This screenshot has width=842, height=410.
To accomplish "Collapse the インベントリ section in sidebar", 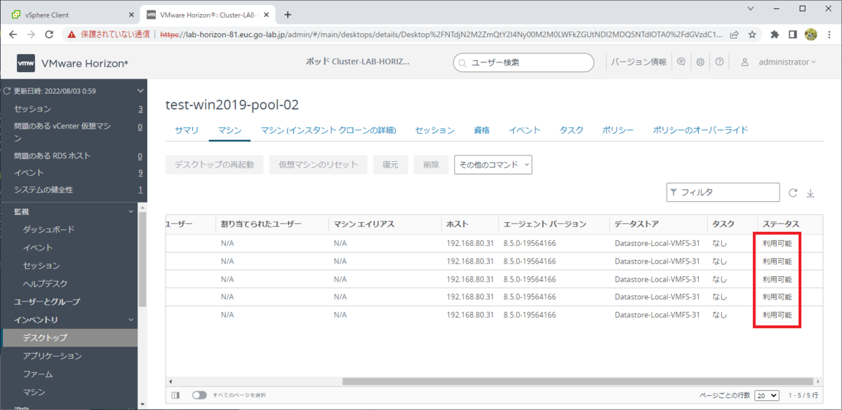I will click(x=130, y=320).
